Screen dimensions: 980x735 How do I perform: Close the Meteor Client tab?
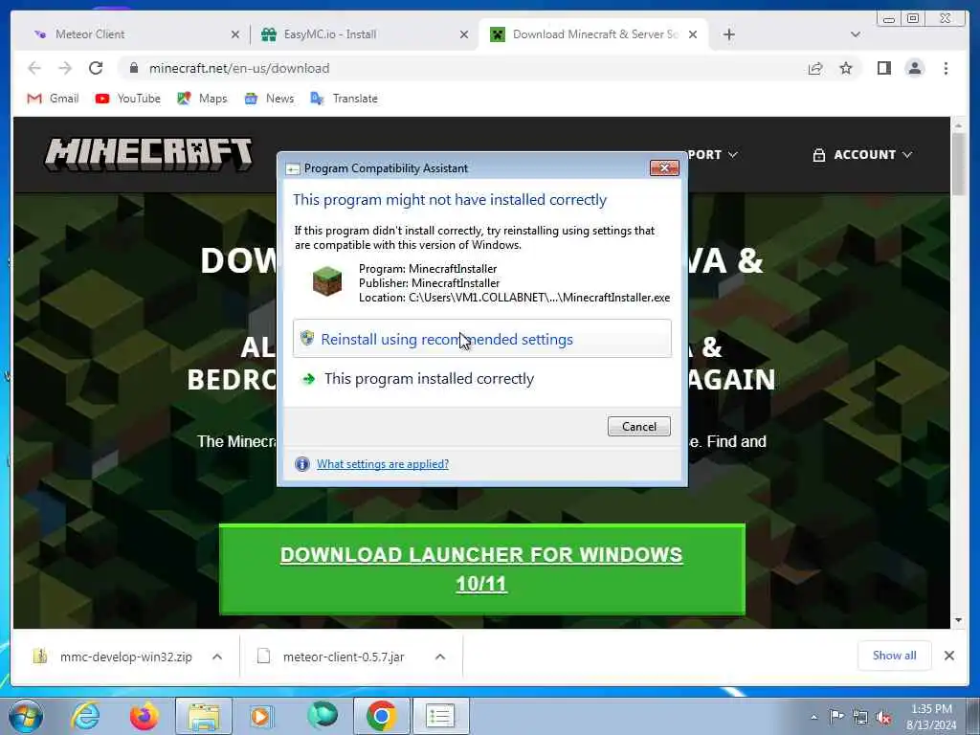tap(235, 35)
